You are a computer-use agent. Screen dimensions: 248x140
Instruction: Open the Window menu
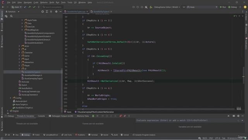coord(82,3)
